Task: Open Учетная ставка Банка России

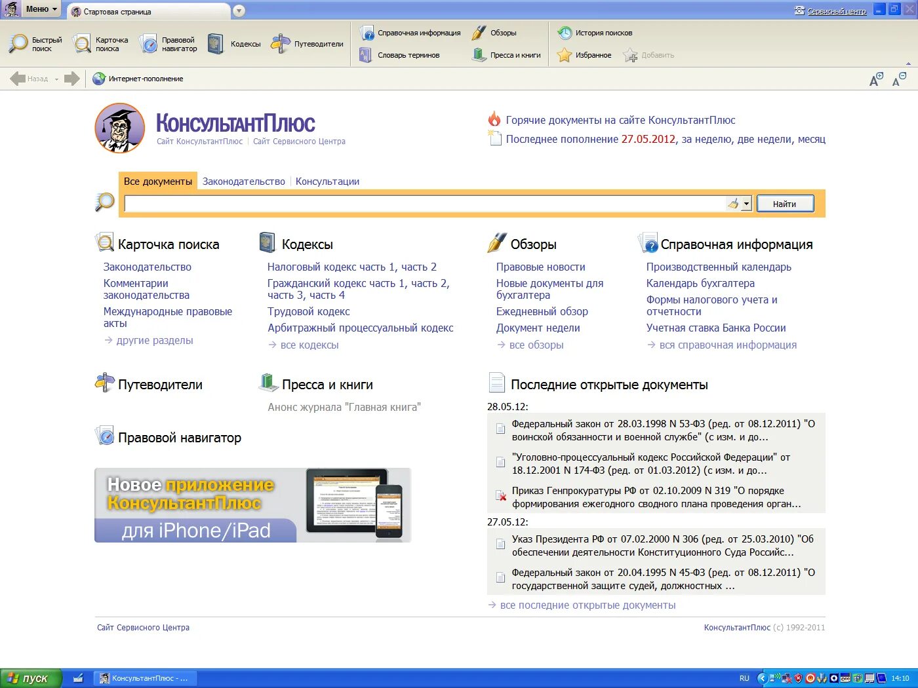Action: [x=716, y=328]
